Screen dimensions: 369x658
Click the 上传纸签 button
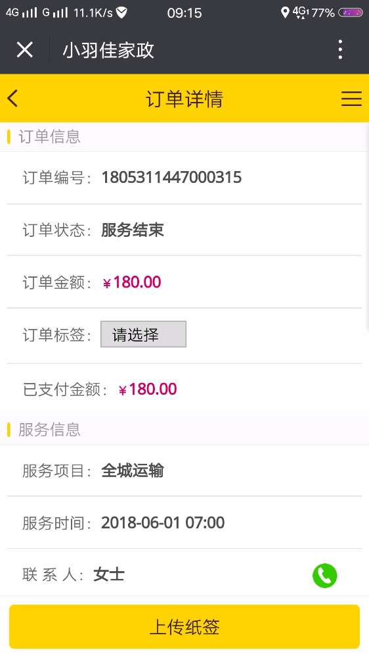pyautogui.click(x=185, y=627)
